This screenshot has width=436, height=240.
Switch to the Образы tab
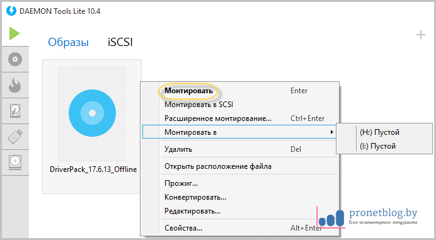pos(68,42)
